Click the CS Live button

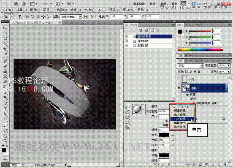[x=199, y=4]
